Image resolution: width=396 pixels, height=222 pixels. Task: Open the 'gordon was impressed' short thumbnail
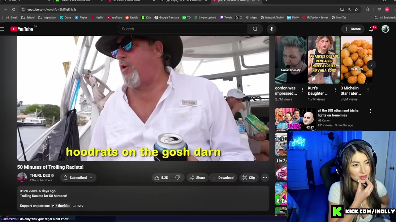[x=291, y=60]
